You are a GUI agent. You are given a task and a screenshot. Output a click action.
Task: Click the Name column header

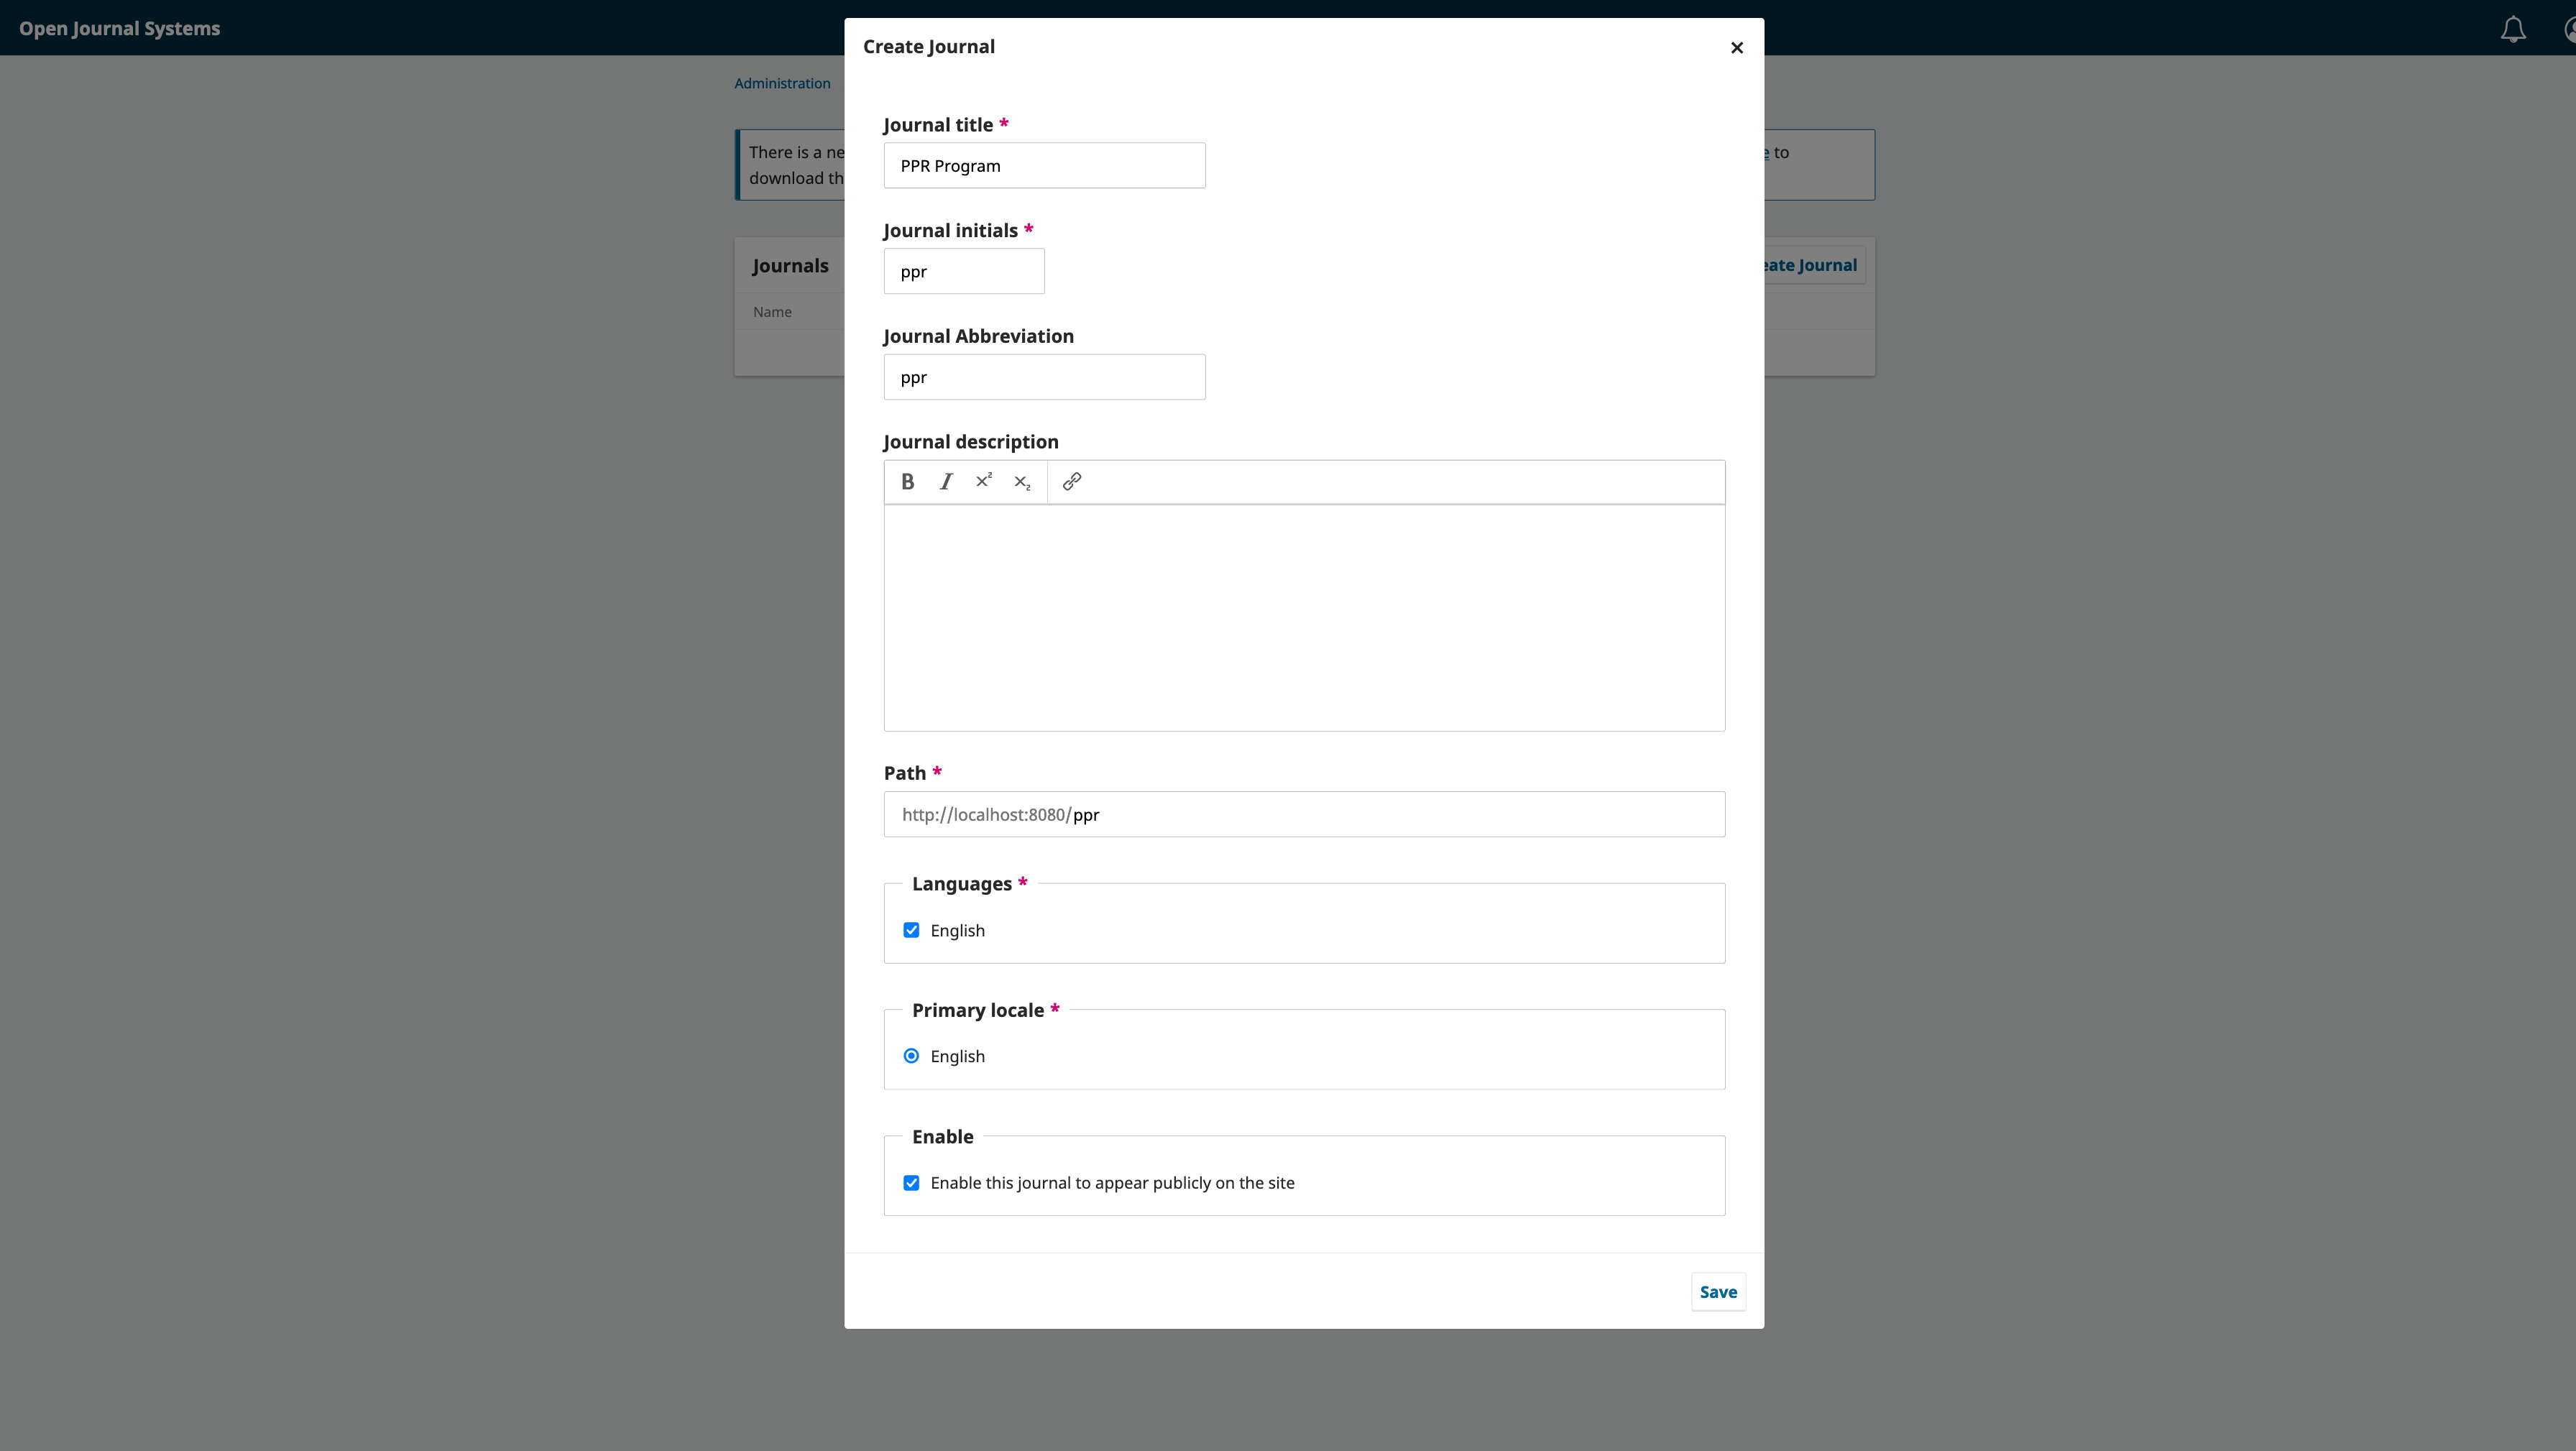(772, 312)
